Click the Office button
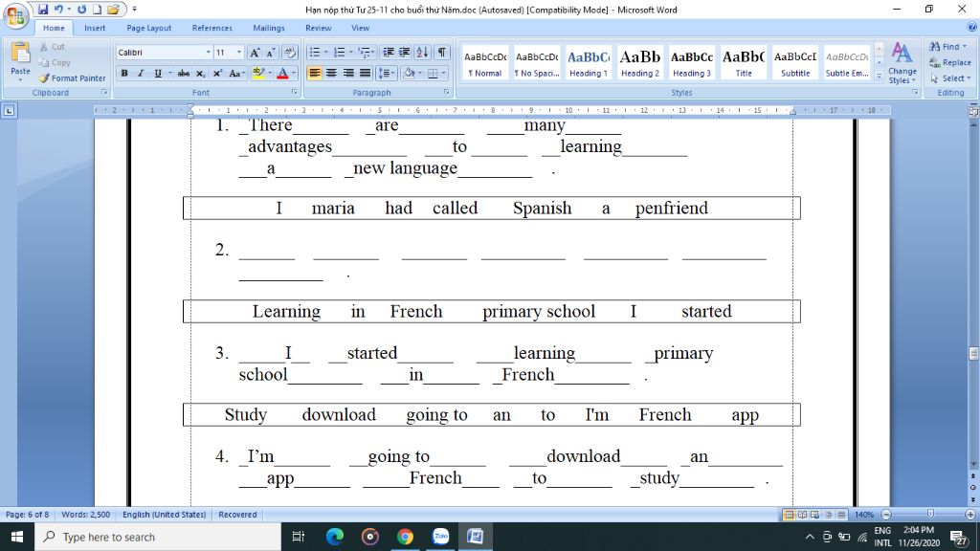 (x=15, y=15)
